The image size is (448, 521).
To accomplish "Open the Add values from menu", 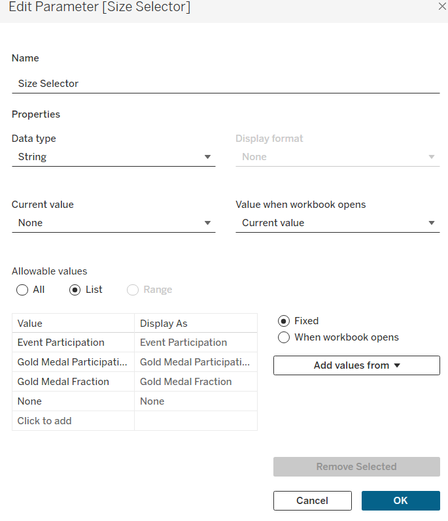I will pyautogui.click(x=356, y=365).
